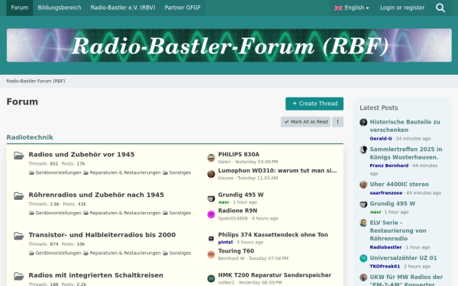Click the Radio-Bastler-Forum banner image

229,45
